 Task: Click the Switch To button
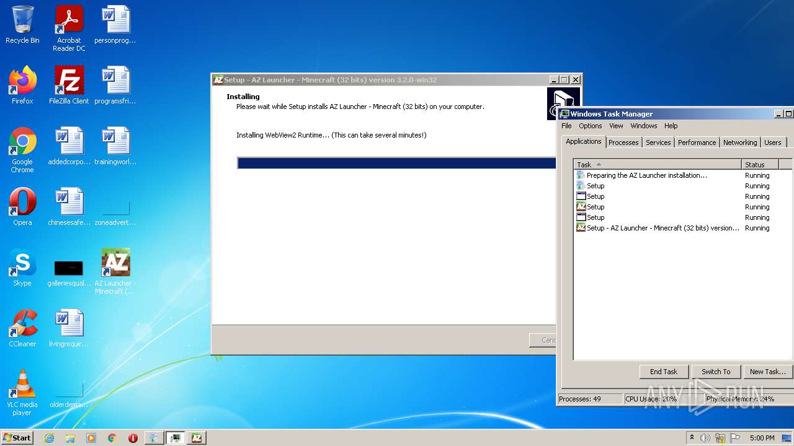click(716, 372)
